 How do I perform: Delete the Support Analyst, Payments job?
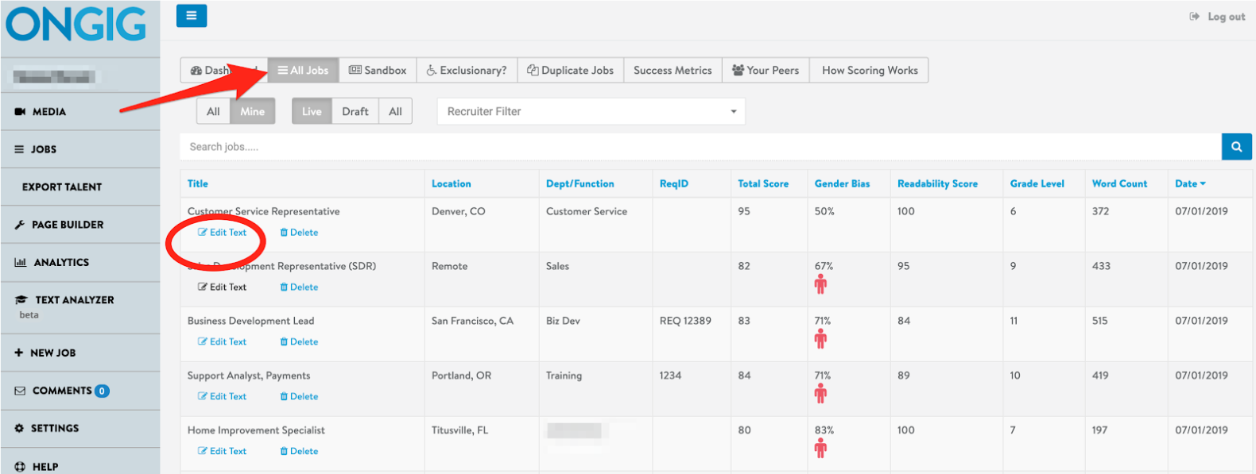(x=299, y=397)
